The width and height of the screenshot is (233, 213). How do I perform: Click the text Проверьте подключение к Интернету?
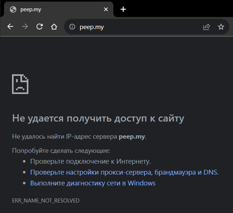[x=90, y=161]
